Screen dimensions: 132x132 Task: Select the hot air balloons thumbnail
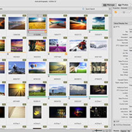coord(37,68)
